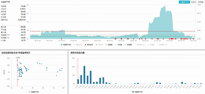Click the histogram bar at 19.32
Viewport: 205px width, 94px height.
tap(91, 77)
